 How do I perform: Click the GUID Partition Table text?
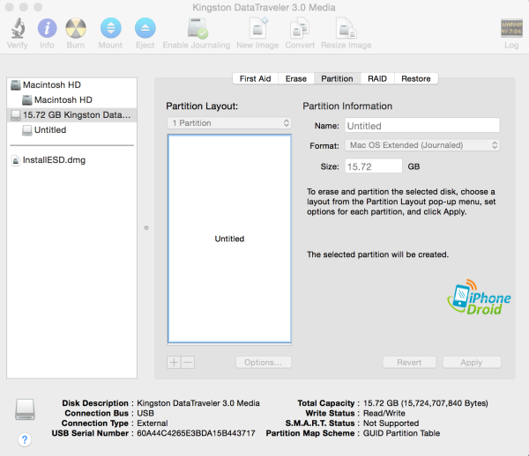(401, 433)
